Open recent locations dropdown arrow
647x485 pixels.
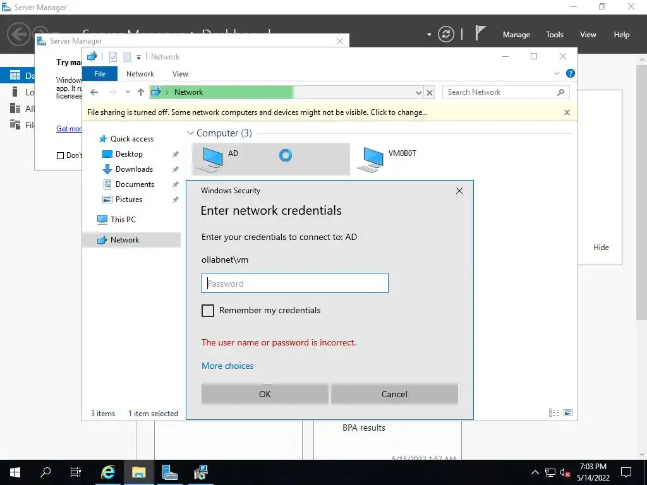click(128, 92)
